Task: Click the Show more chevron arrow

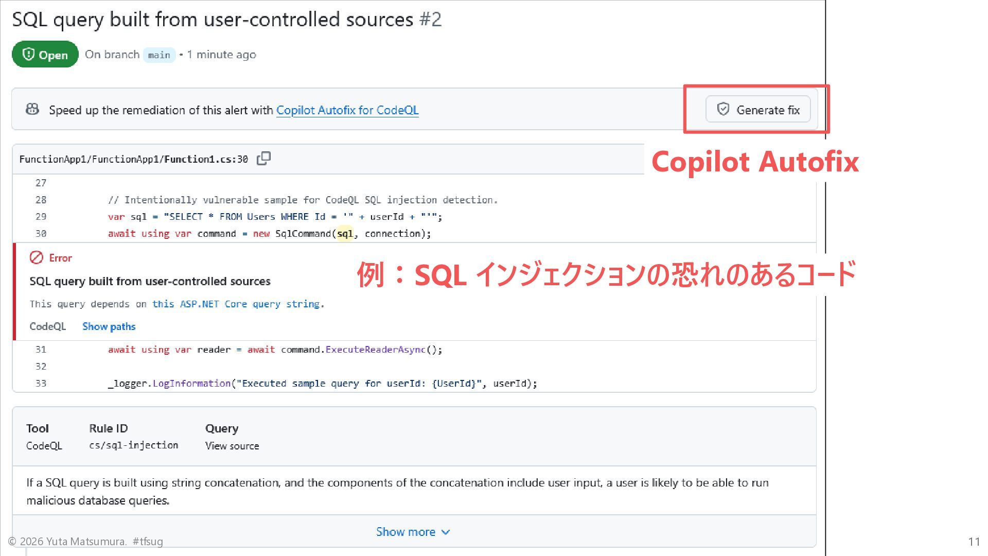Action: 446,532
